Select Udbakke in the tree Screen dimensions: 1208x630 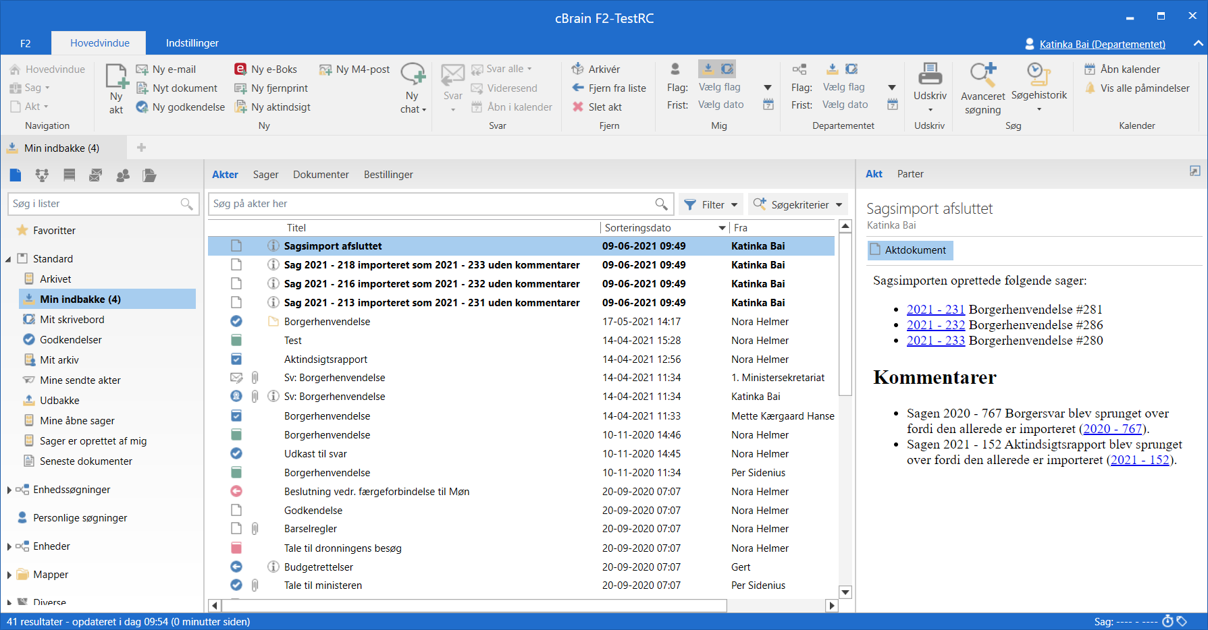click(59, 401)
